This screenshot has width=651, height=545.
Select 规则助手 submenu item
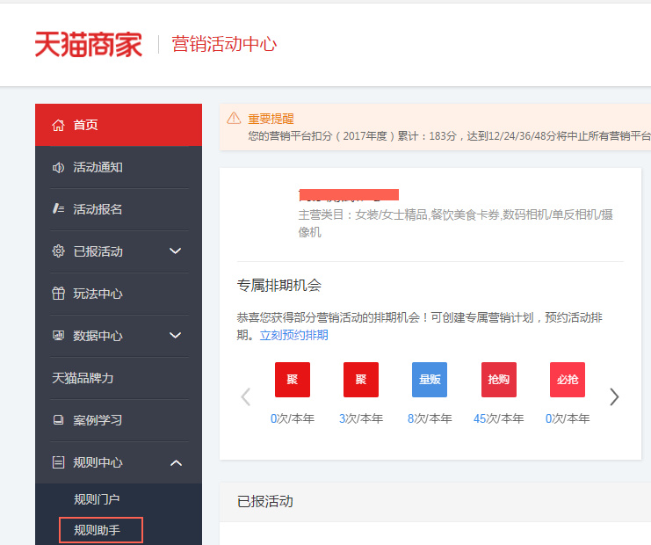pos(97,530)
